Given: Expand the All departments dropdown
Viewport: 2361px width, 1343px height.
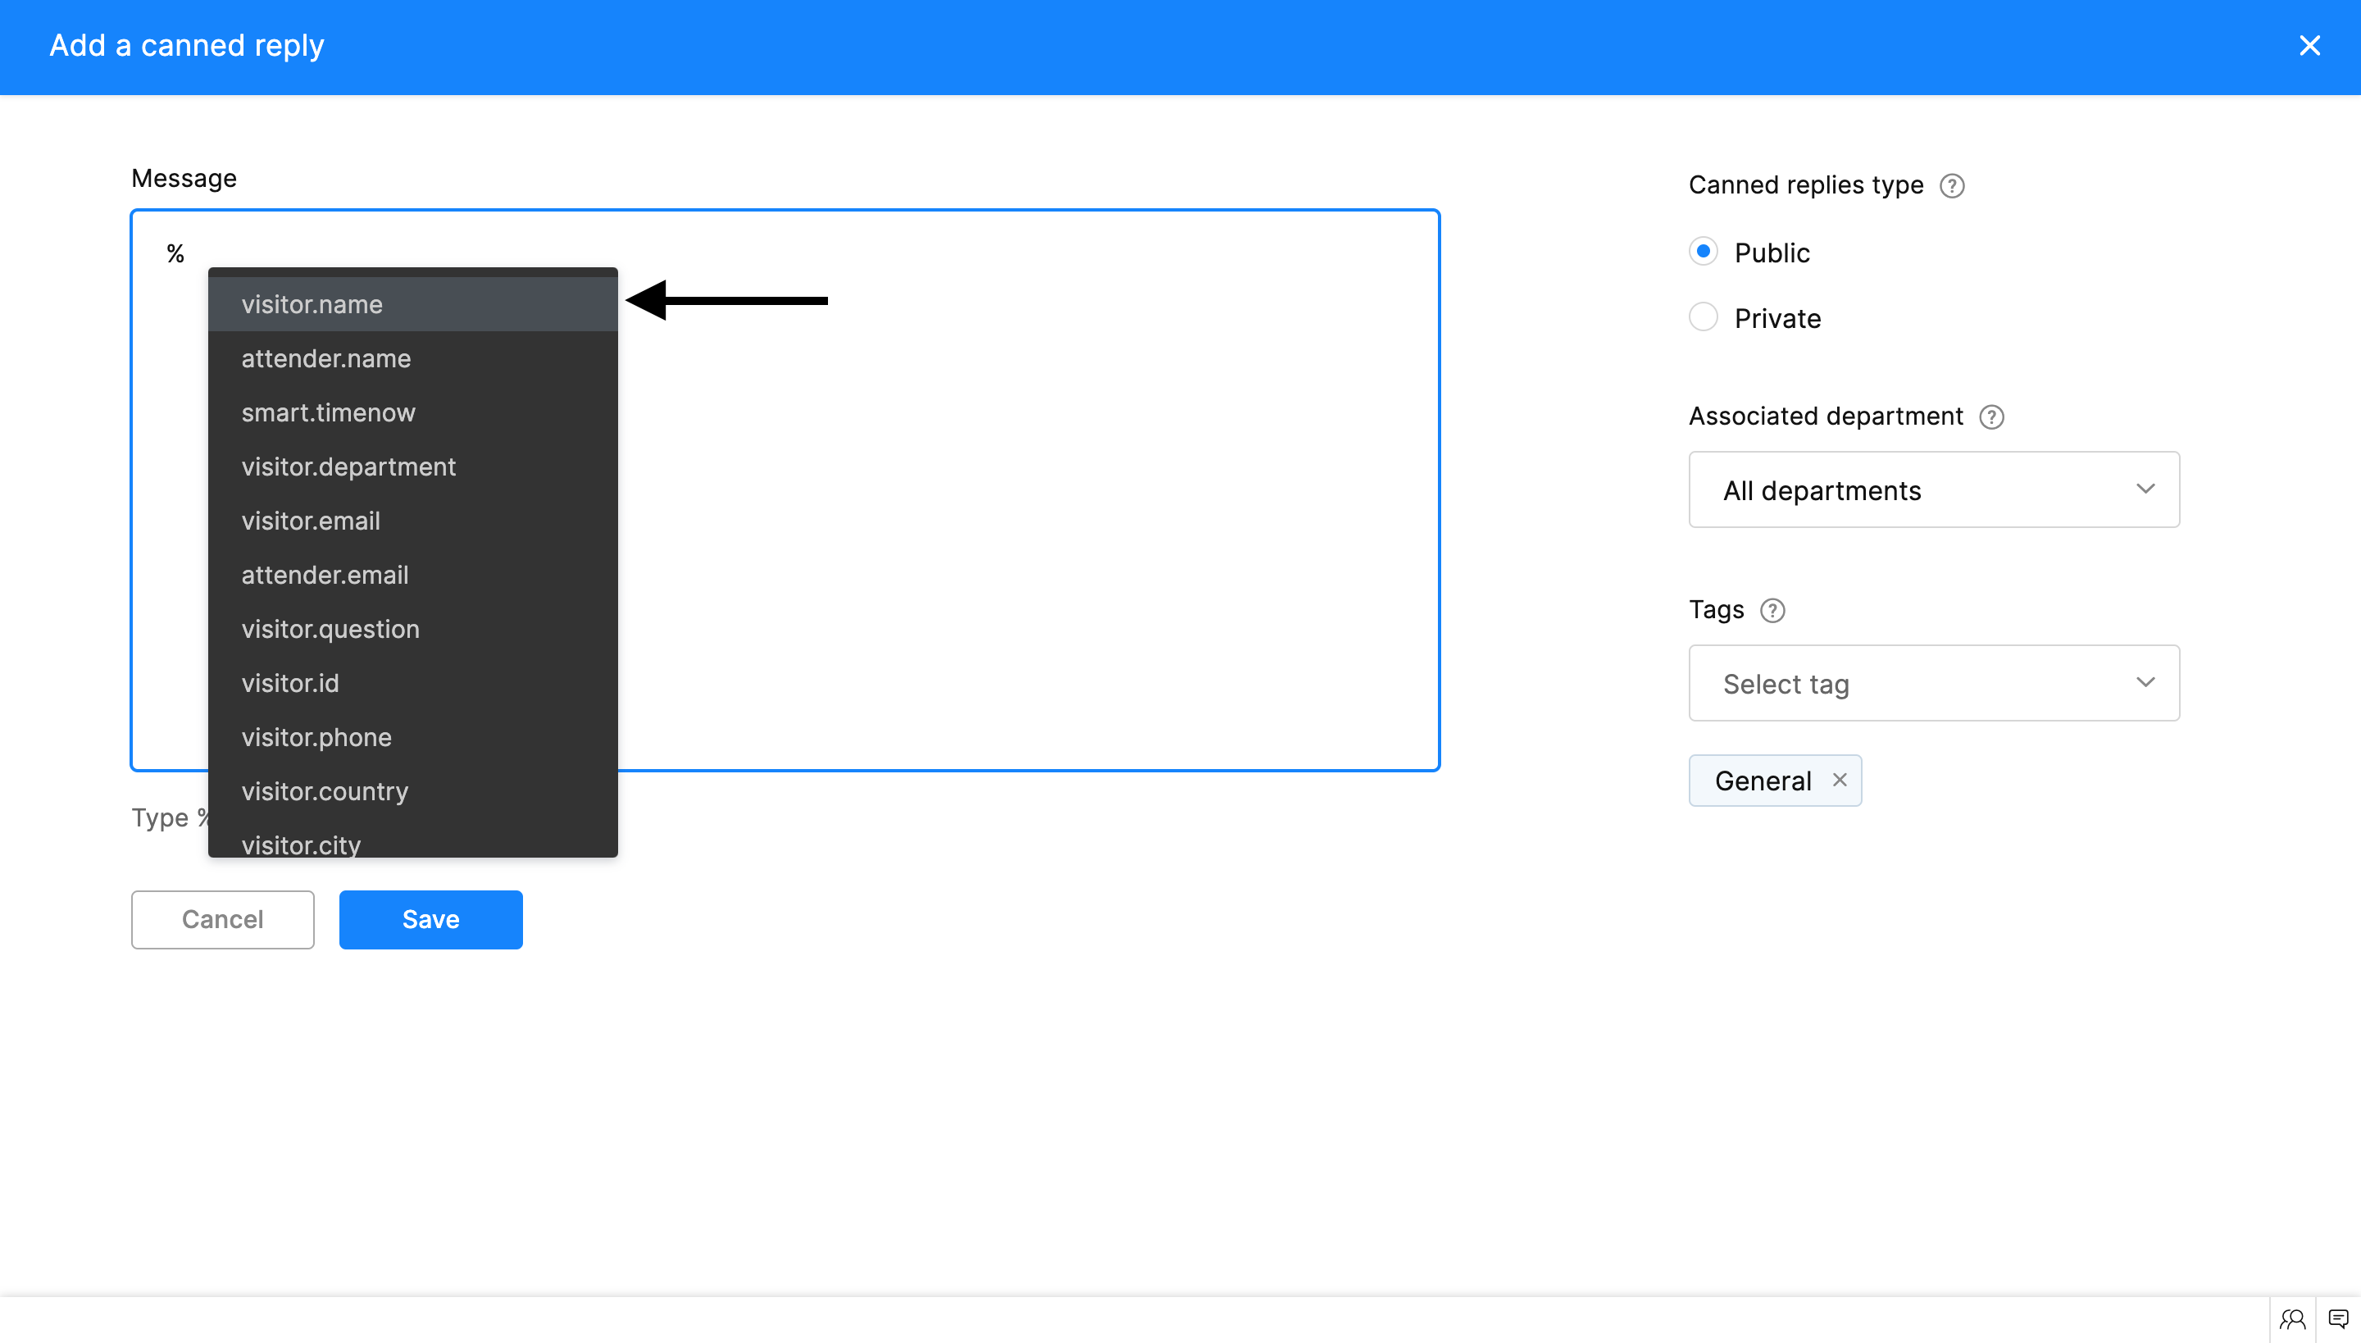Looking at the screenshot, I should click(1933, 489).
